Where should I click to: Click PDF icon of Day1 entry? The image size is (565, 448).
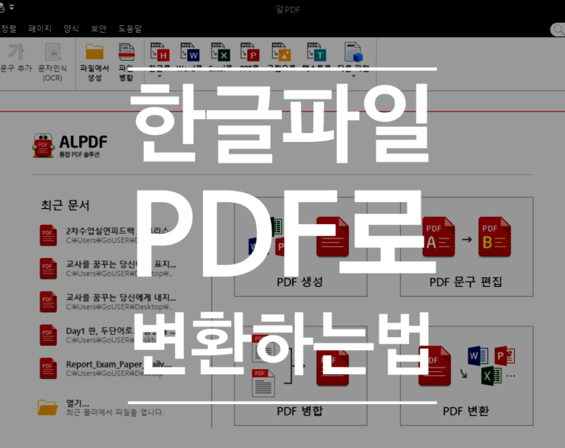pos(48,335)
